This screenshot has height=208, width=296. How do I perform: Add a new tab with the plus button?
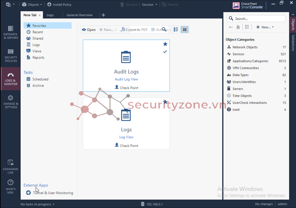pyautogui.click(x=104, y=15)
